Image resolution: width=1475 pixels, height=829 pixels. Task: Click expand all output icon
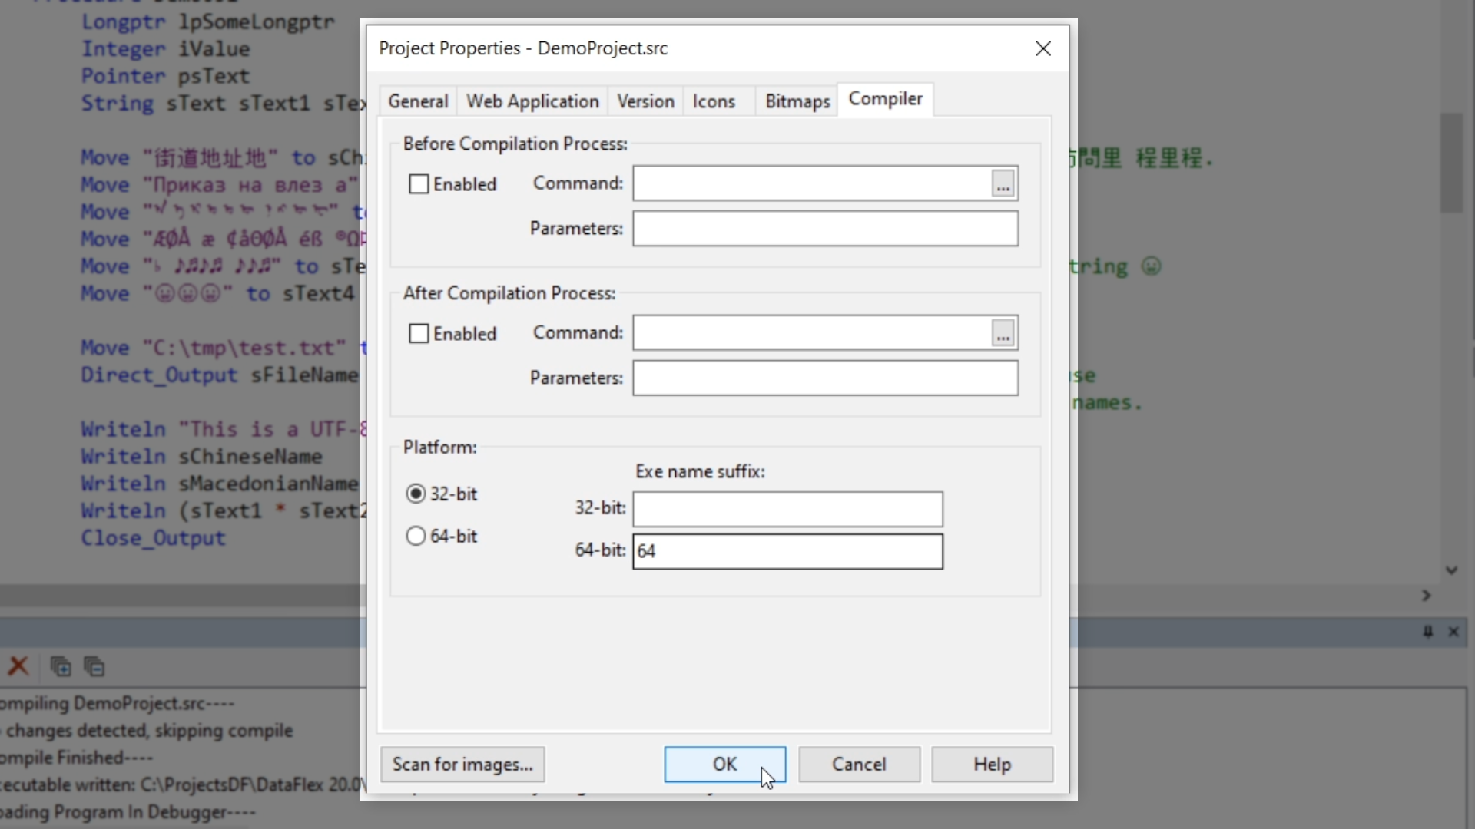(61, 666)
